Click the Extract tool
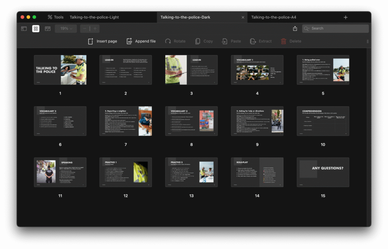 [x=261, y=41]
